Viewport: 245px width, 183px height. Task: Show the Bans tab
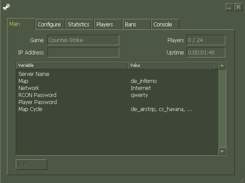[x=137, y=24]
